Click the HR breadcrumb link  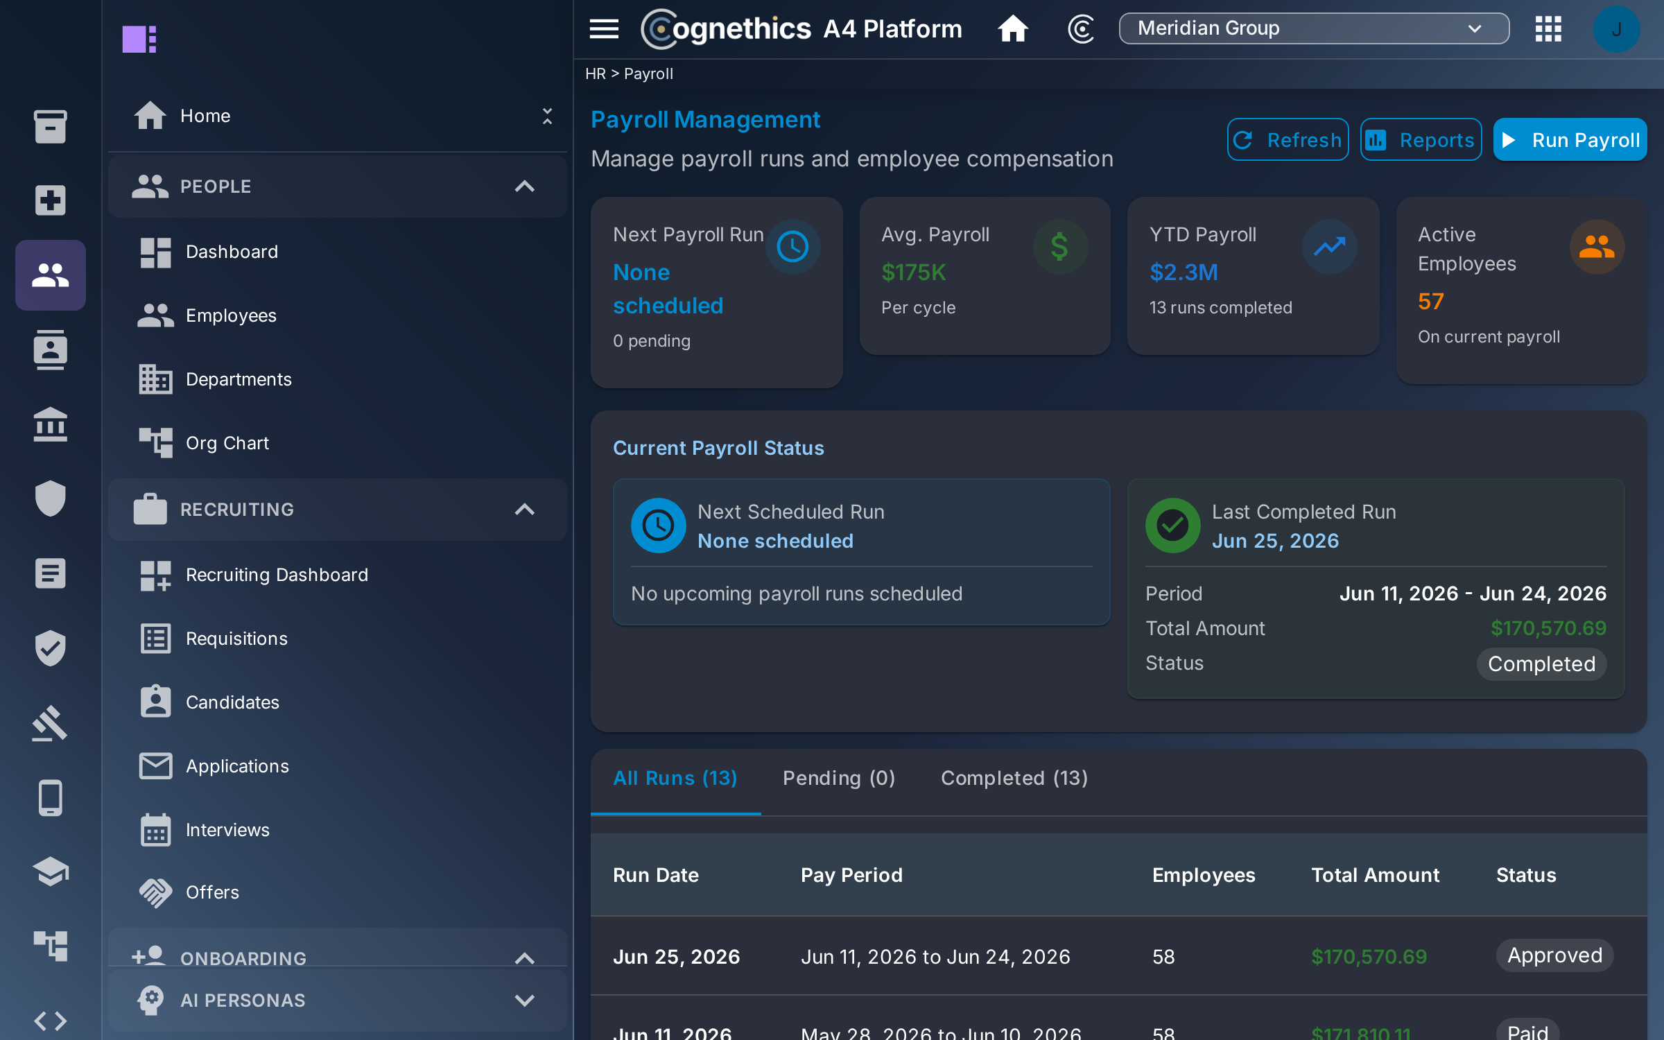[596, 73]
